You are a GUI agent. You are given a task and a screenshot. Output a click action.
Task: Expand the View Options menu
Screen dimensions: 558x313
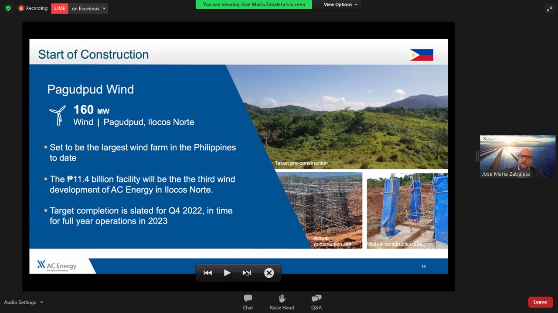340,4
